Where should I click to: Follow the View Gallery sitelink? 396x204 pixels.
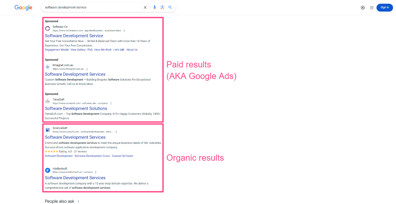[x=78, y=50]
